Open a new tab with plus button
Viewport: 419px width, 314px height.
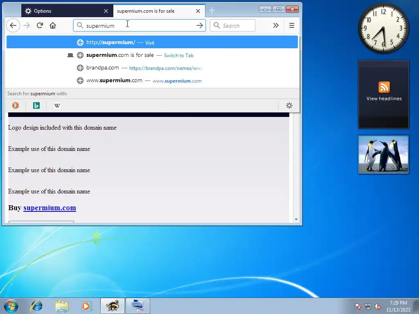pyautogui.click(x=212, y=11)
